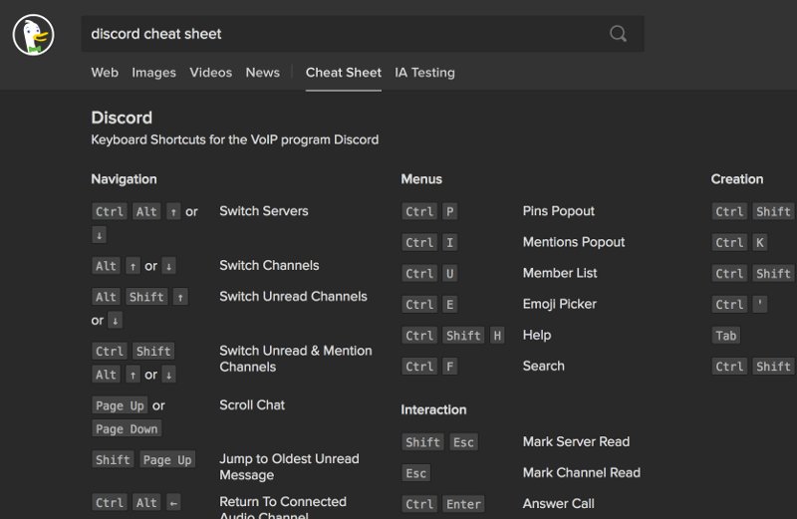Image resolution: width=797 pixels, height=519 pixels.
Task: Click the 'Help' shortcut label
Action: pyautogui.click(x=537, y=335)
